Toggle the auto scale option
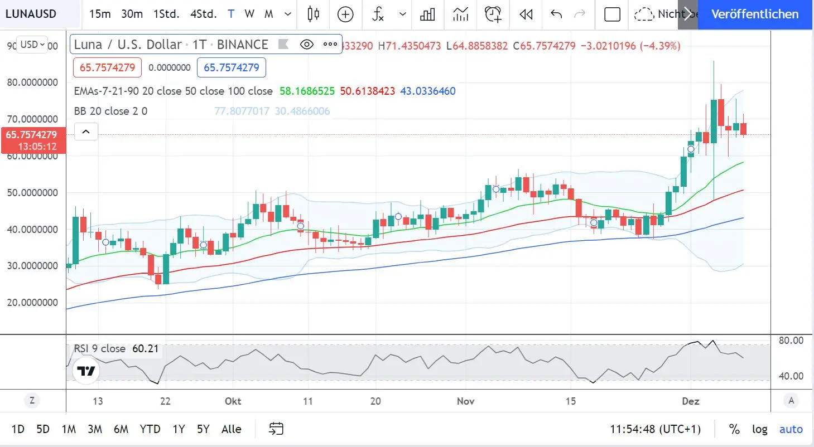The width and height of the screenshot is (814, 447). point(791,429)
